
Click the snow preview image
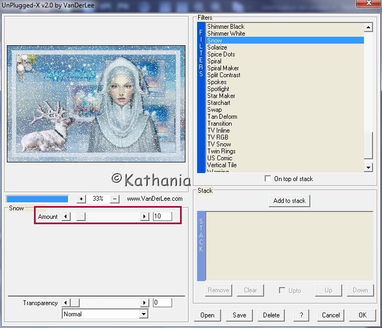pos(96,103)
